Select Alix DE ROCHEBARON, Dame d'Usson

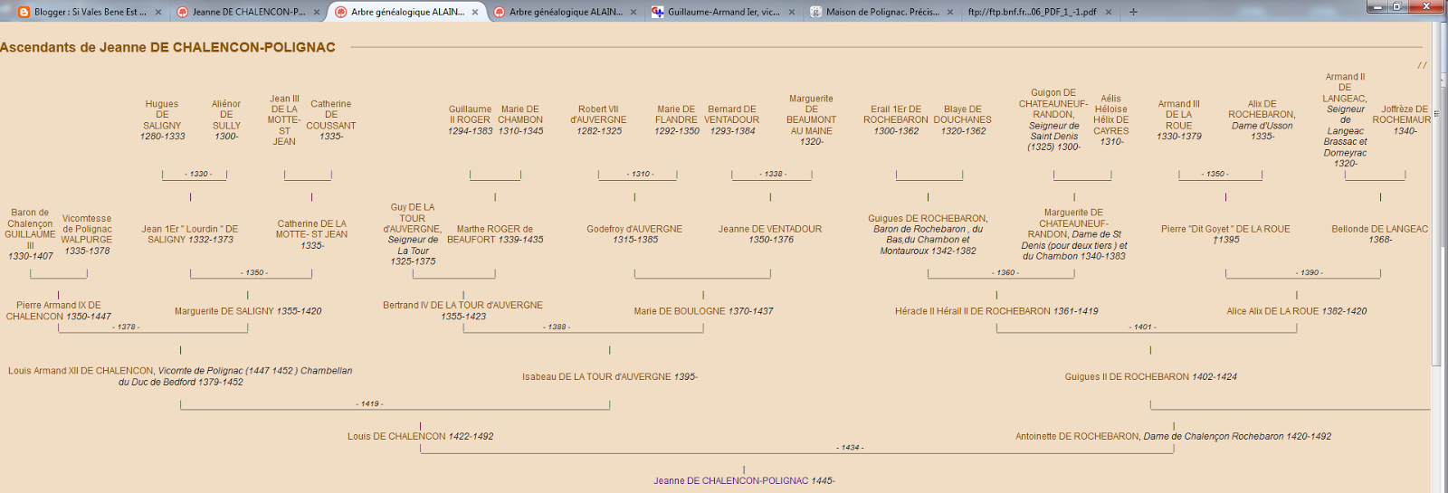(x=1262, y=120)
